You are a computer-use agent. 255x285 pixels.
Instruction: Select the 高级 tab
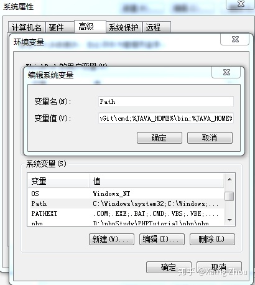[x=90, y=26]
